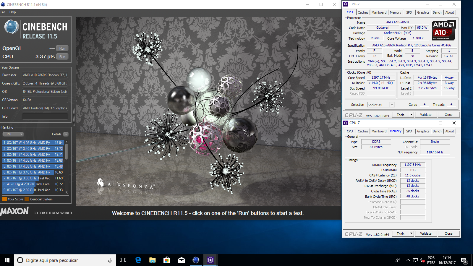473x266 pixels.
Task: Run the OpenGL benchmark in Cinebench
Action: pos(62,48)
